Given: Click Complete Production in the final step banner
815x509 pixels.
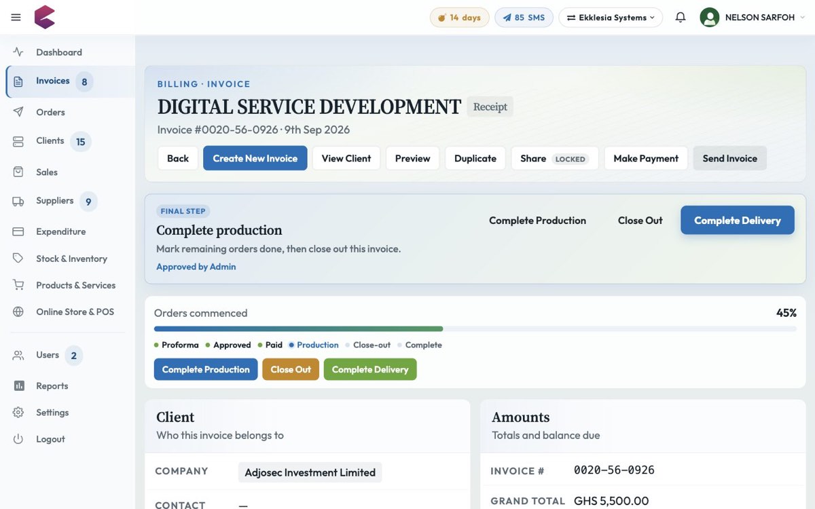Looking at the screenshot, I should [x=537, y=221].
